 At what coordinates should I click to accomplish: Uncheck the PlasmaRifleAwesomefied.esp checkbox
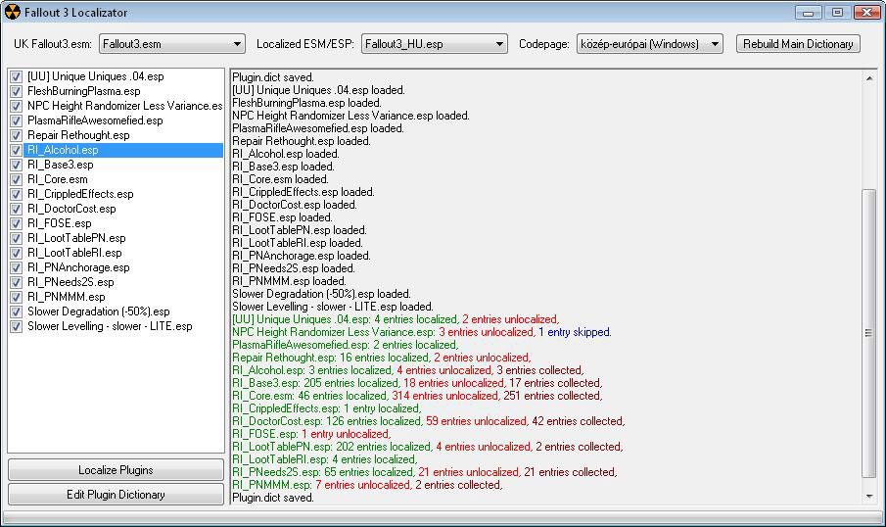17,120
